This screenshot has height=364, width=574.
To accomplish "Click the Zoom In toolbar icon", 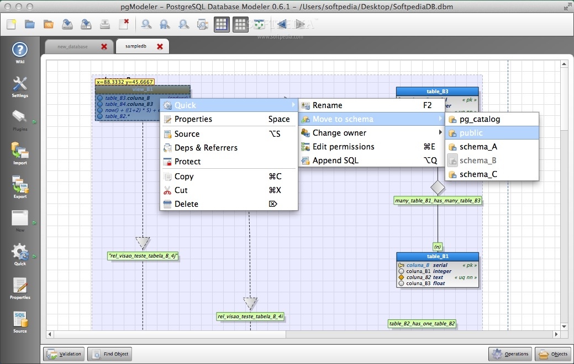I will tap(182, 24).
